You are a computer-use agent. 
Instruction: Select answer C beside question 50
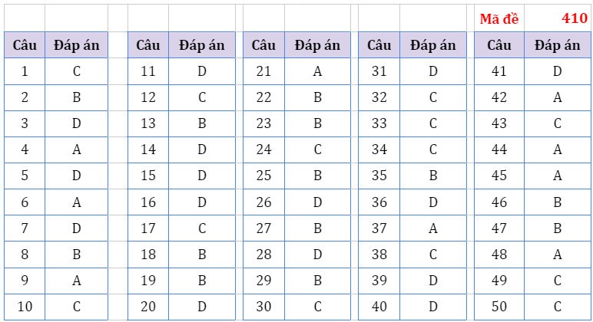coord(558,307)
